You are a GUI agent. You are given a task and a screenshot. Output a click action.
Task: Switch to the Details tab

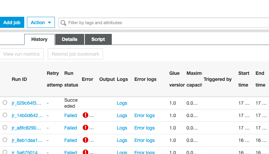pos(70,39)
